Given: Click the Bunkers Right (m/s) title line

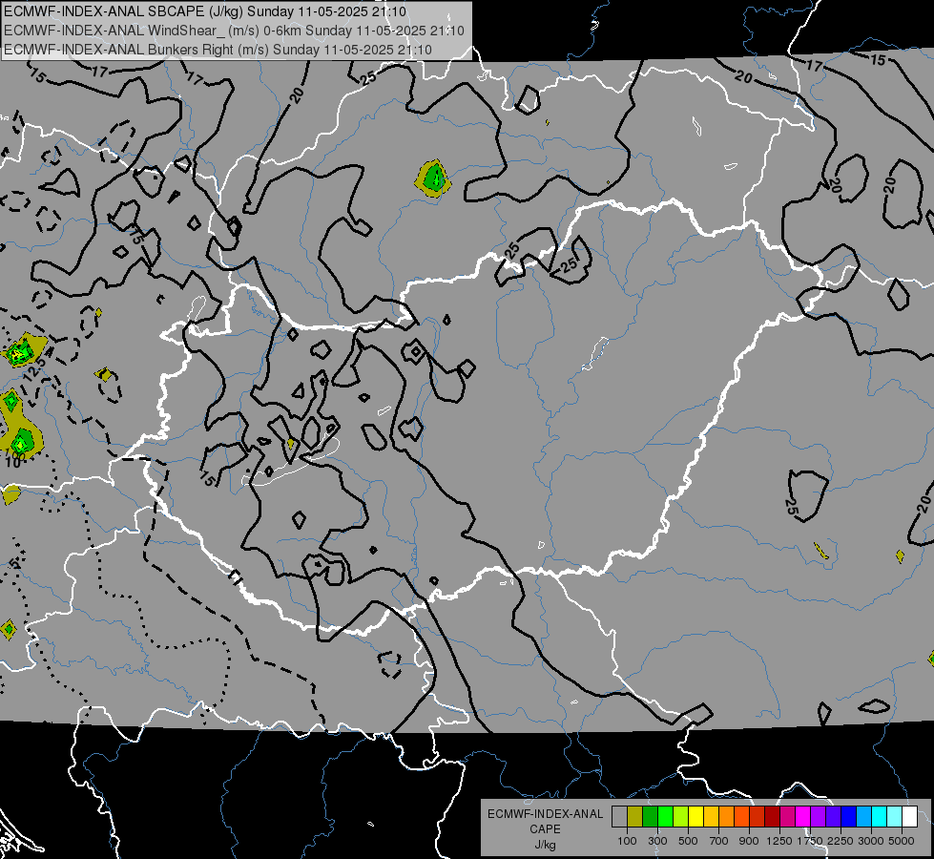Looking at the screenshot, I should pyautogui.click(x=218, y=50).
